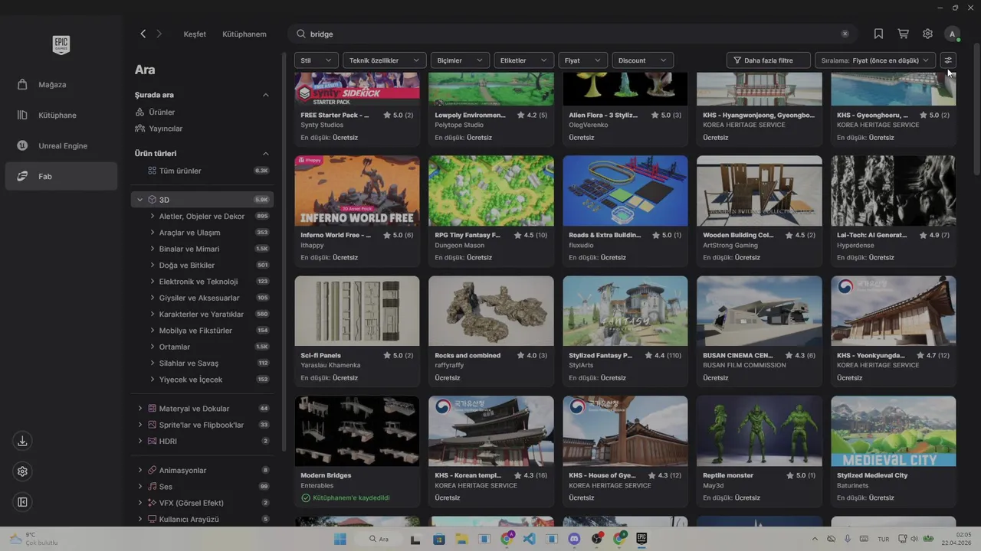Open the shopping cart icon
The height and width of the screenshot is (551, 981).
(x=903, y=34)
